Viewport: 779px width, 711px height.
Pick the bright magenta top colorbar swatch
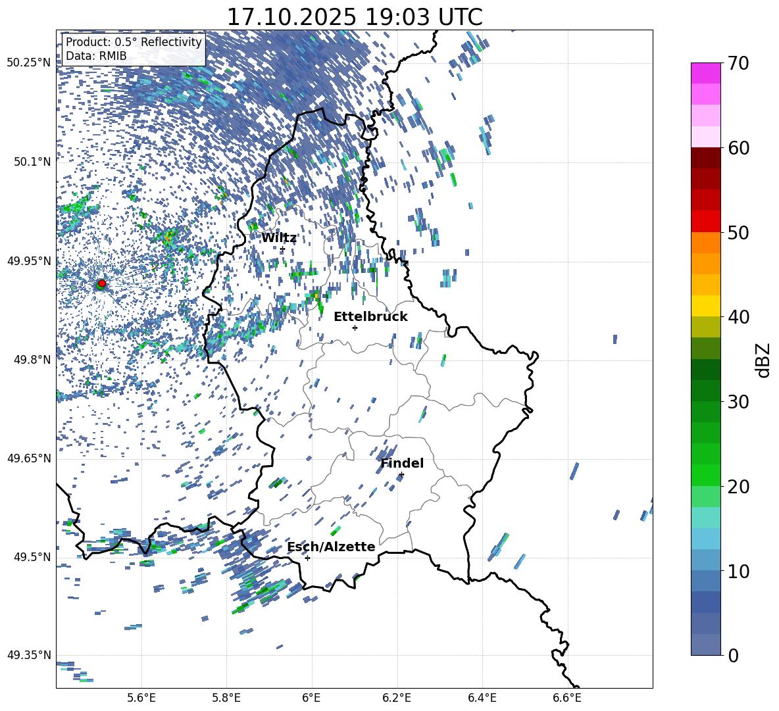[x=706, y=73]
